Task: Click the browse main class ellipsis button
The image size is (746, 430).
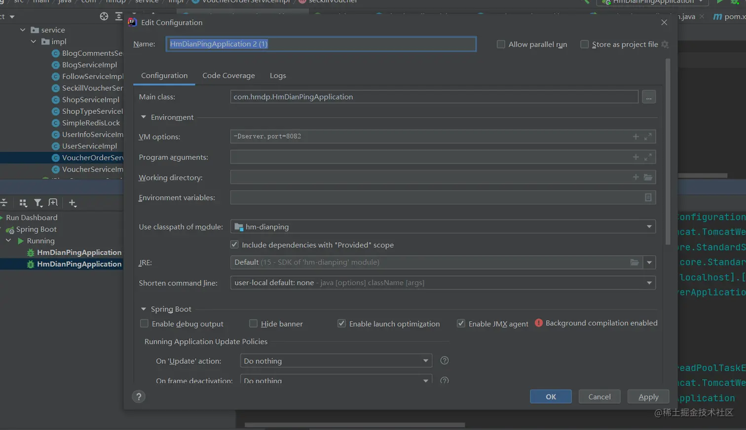Action: pos(648,97)
